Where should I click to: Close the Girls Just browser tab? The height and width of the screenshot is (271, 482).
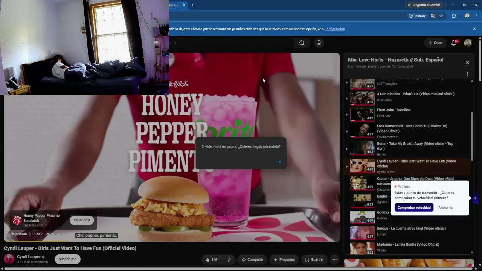(x=184, y=5)
